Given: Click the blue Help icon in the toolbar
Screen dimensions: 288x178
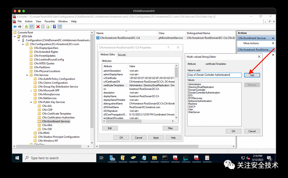Looking at the screenshot, I should click(x=54, y=27).
